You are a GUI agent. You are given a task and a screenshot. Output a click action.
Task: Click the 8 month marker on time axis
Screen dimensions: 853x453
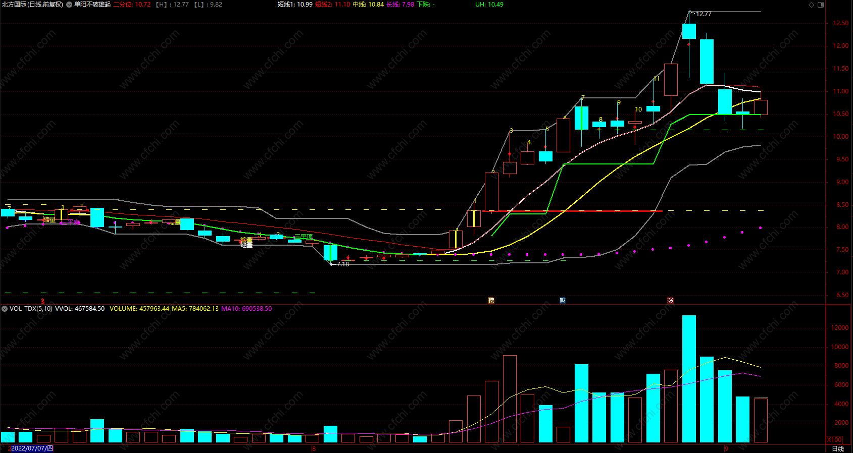pyautogui.click(x=314, y=448)
